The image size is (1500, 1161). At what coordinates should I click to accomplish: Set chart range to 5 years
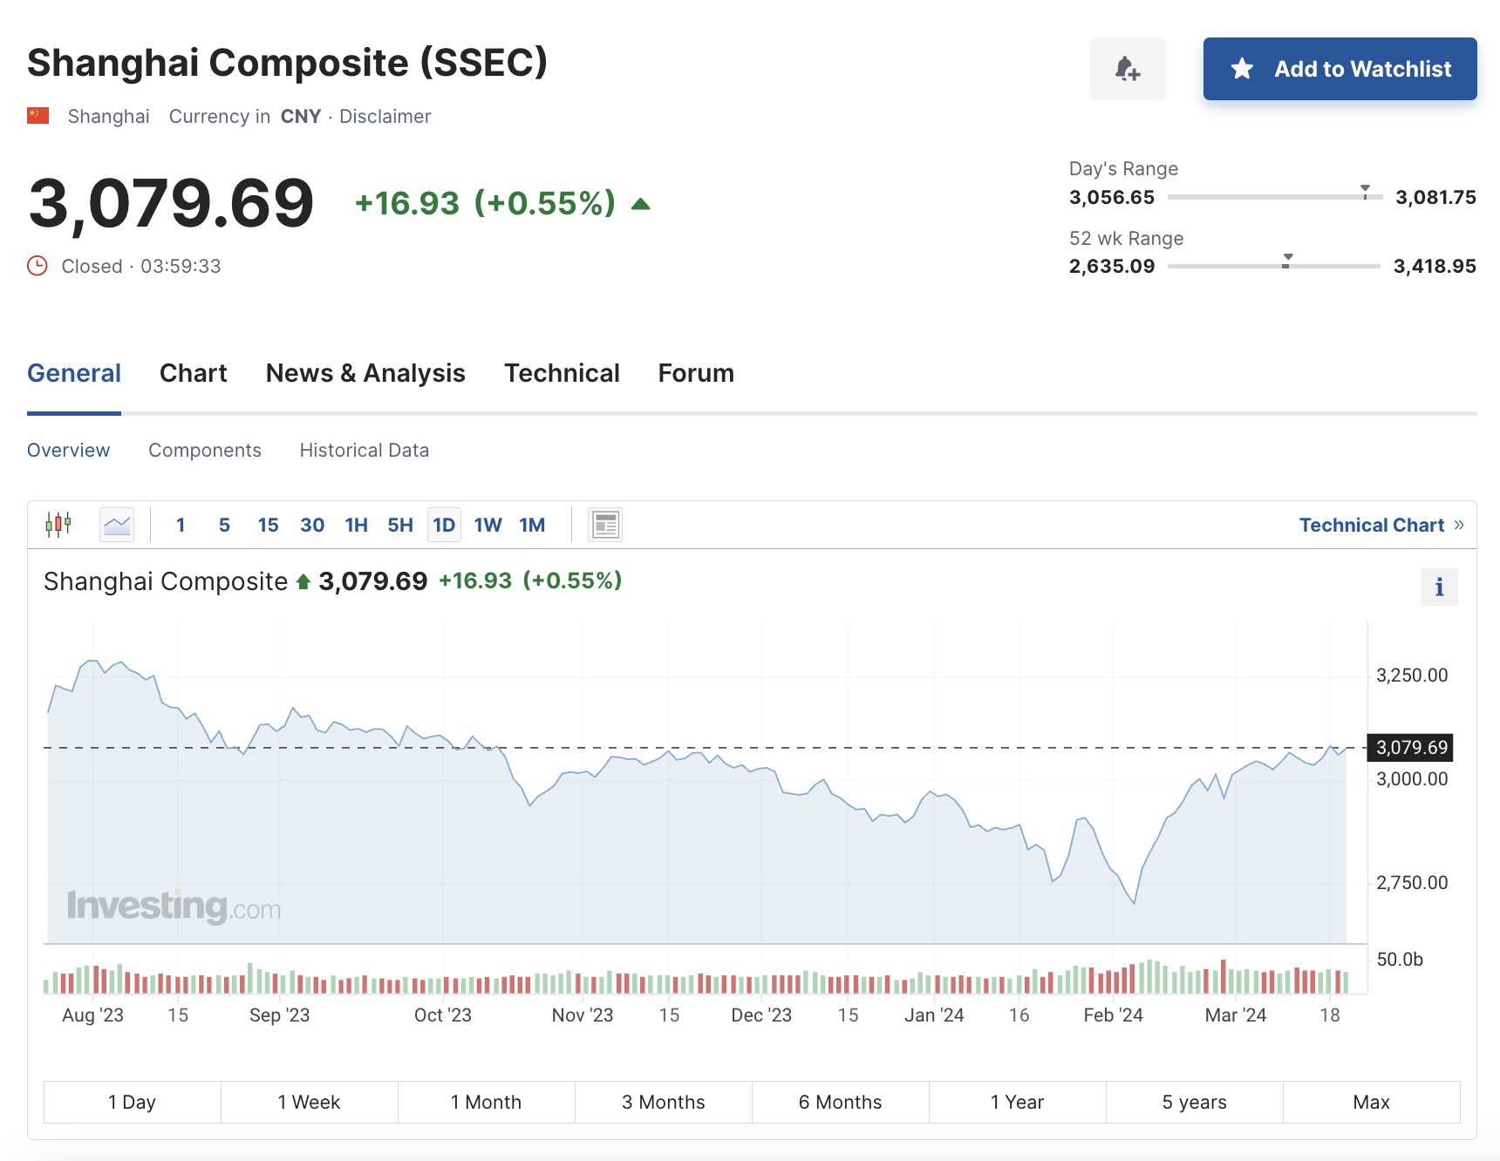pyautogui.click(x=1194, y=1102)
